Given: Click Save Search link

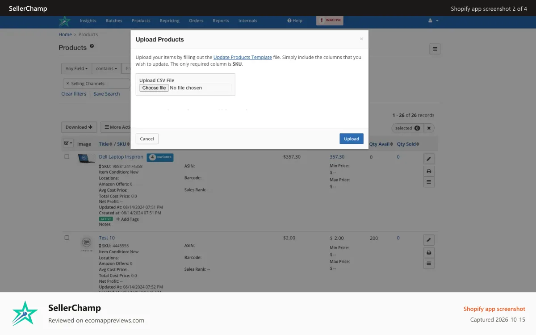Looking at the screenshot, I should [107, 94].
